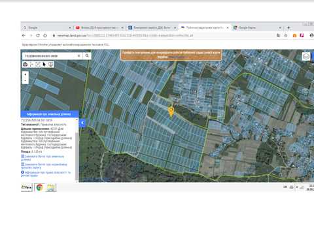Image resolution: width=314 pixels, height=235 pixels.
Task: Click the download/export map tool icon
Action: pos(50,65)
